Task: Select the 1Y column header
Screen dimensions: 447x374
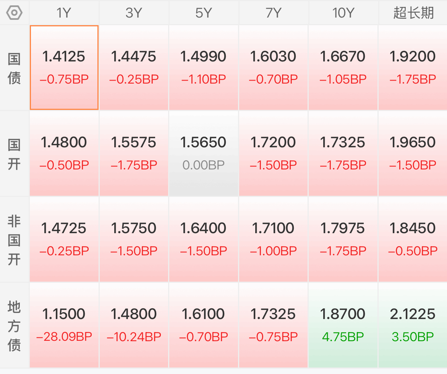Action: pos(64,13)
